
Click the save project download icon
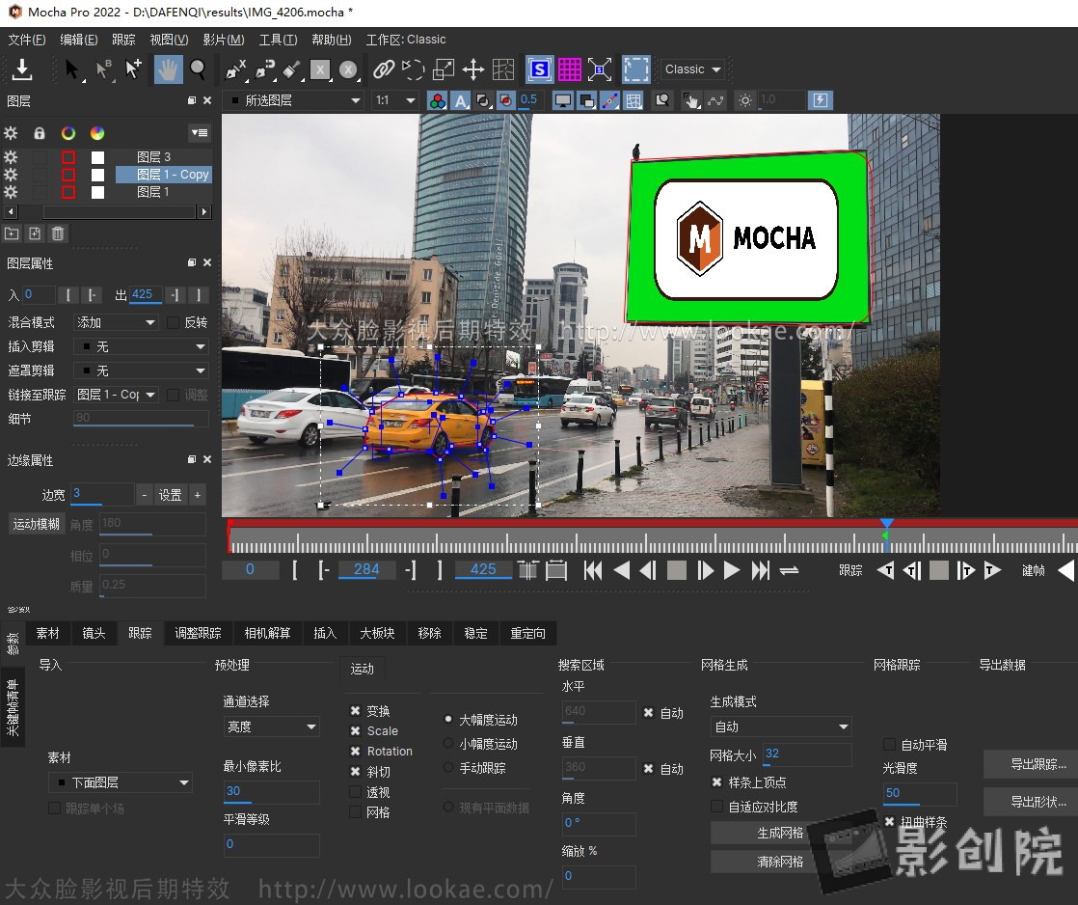[22, 69]
